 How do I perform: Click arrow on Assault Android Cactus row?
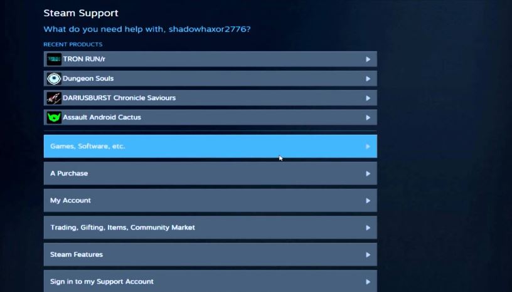point(368,117)
